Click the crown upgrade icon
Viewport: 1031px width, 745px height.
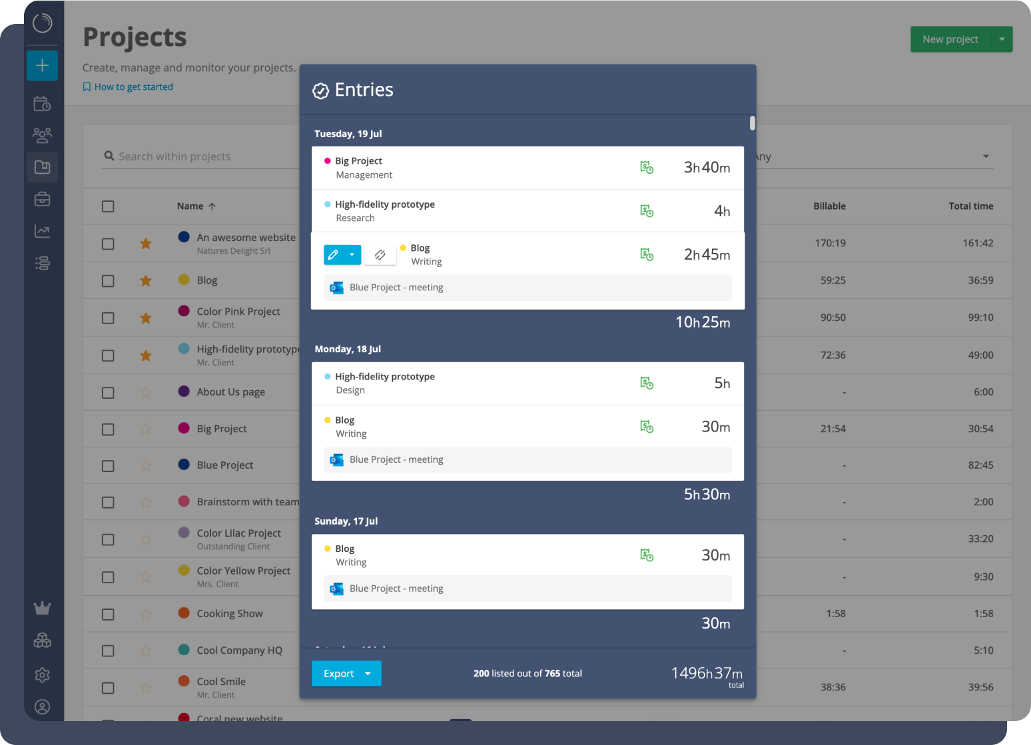tap(42, 608)
